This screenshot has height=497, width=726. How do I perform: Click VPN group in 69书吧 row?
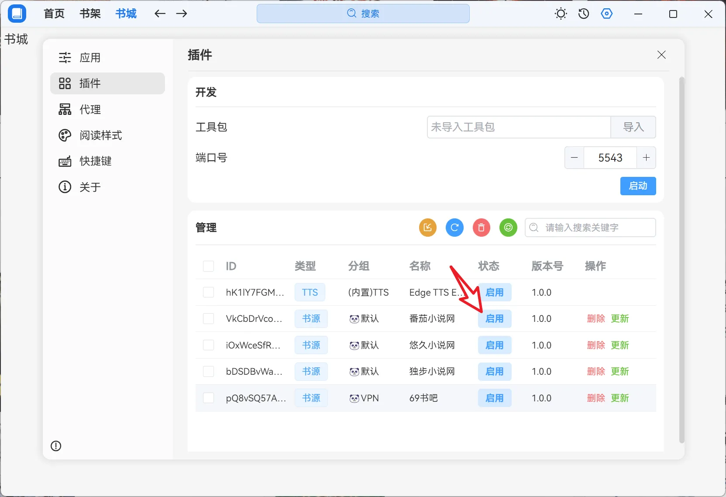click(364, 398)
